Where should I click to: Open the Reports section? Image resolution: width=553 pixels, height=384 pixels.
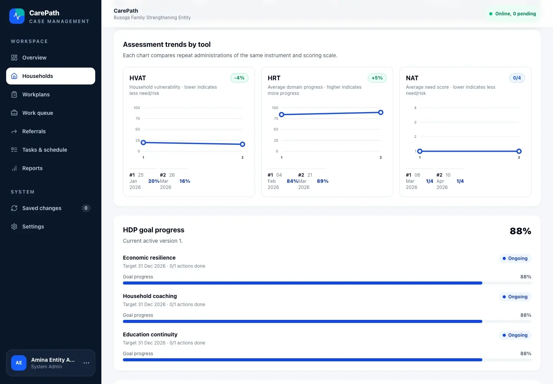tap(51, 168)
